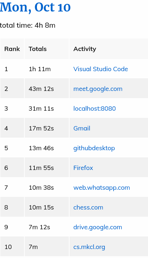Open the cs.mkcl.org activity link
The width and height of the screenshot is (148, 258).
89,247
